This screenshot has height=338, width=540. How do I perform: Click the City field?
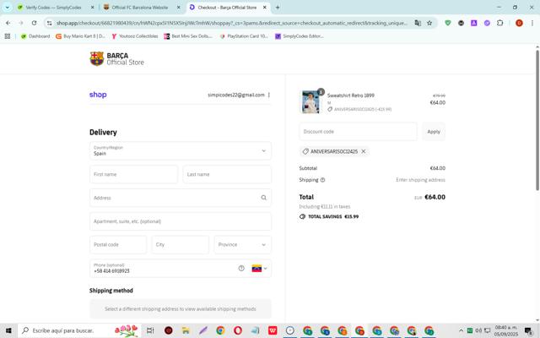[x=180, y=244]
